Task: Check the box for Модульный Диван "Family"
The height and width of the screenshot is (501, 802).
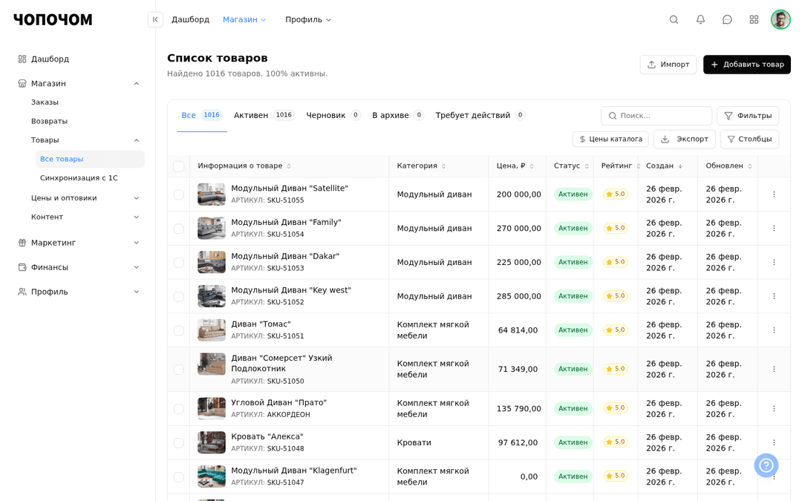Action: (x=178, y=229)
